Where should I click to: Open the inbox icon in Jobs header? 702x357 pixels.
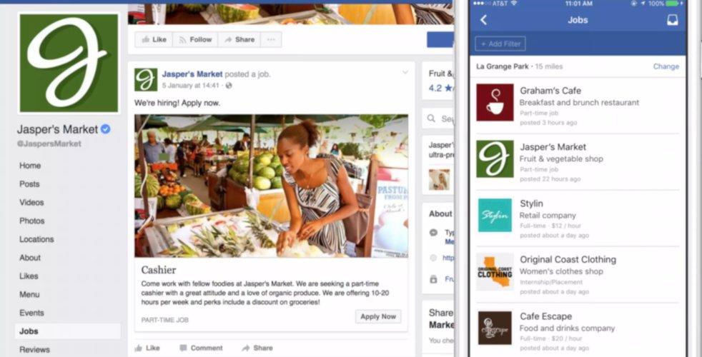tap(673, 20)
